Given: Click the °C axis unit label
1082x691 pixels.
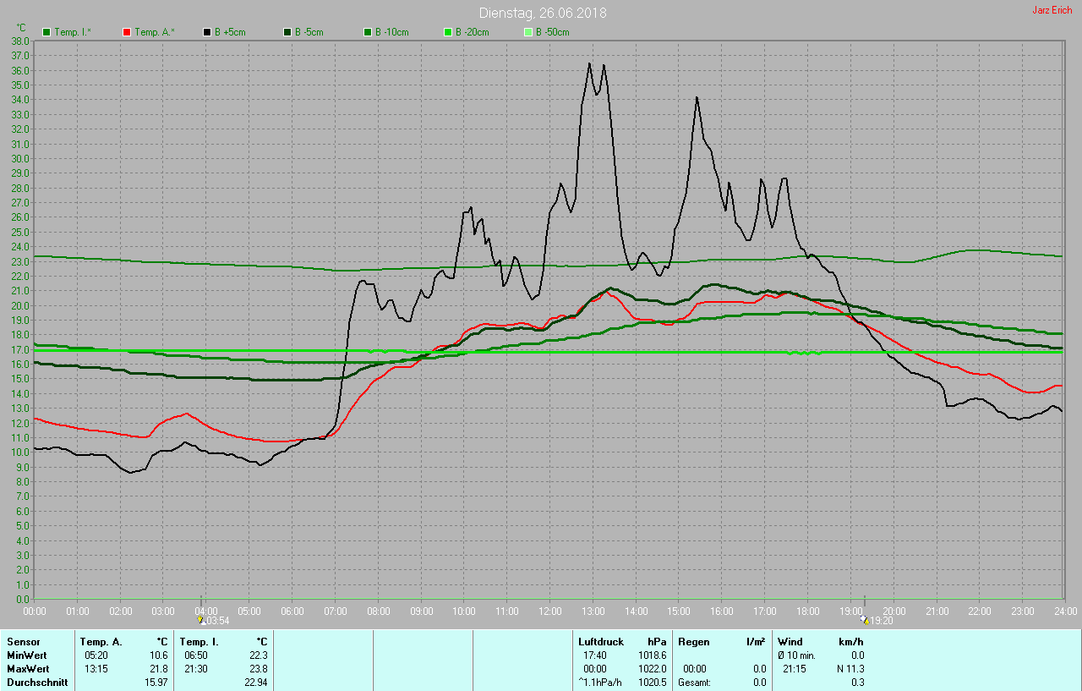Looking at the screenshot, I should (21, 28).
